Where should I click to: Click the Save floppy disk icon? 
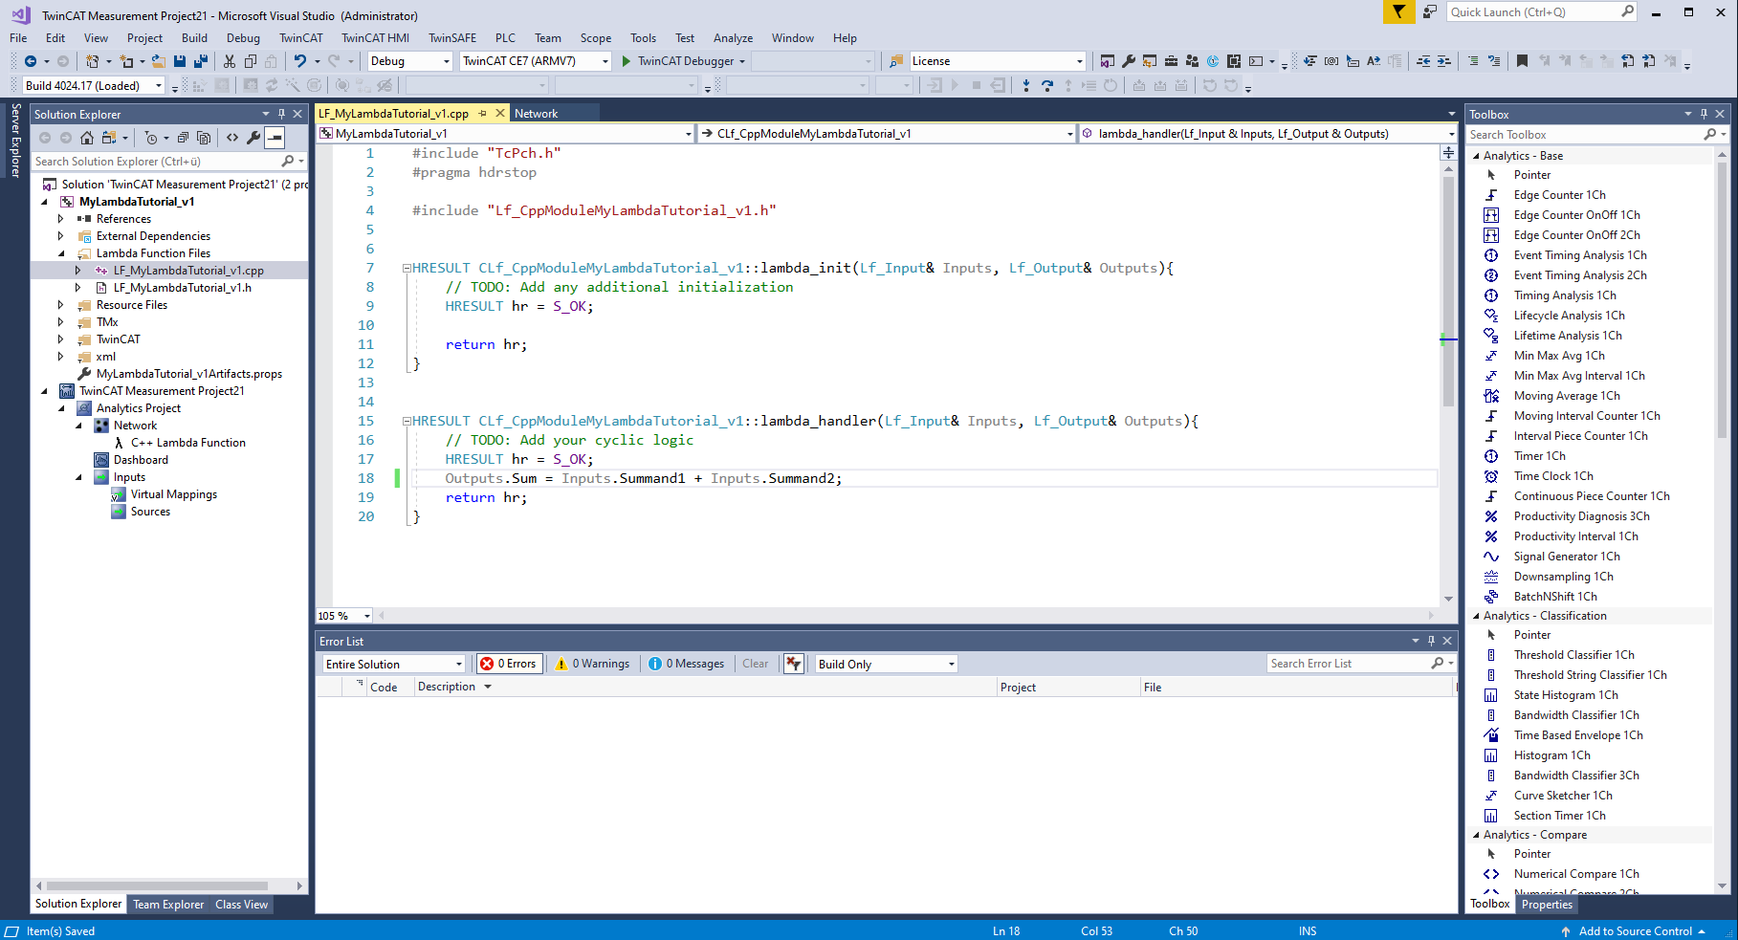[180, 61]
